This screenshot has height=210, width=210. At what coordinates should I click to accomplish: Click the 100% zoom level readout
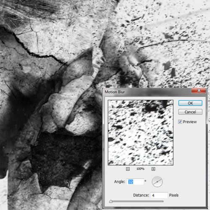[x=140, y=169]
